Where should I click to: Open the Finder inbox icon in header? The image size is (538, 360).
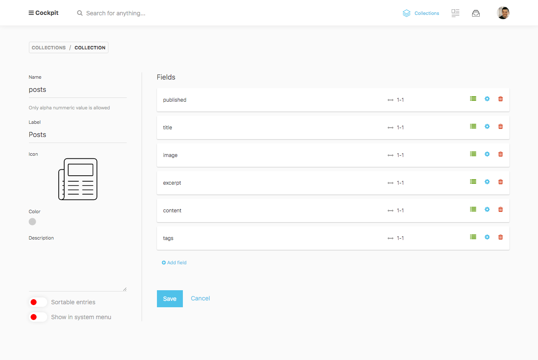pyautogui.click(x=475, y=13)
